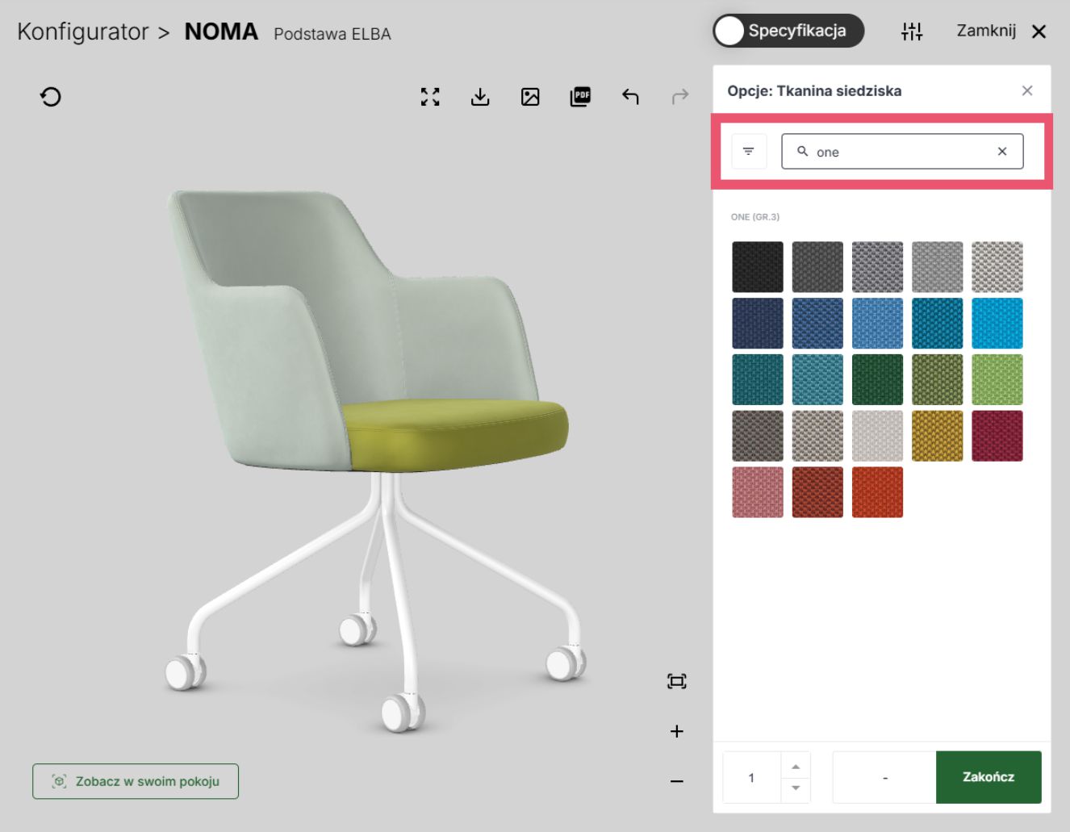The image size is (1070, 832).
Task: Select the black ONE fabric swatch
Action: [x=758, y=267]
